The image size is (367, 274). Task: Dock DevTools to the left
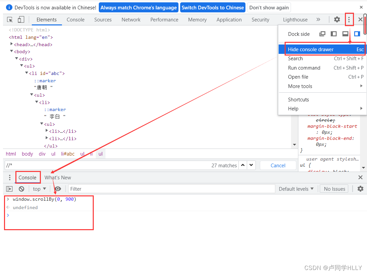pyautogui.click(x=334, y=33)
